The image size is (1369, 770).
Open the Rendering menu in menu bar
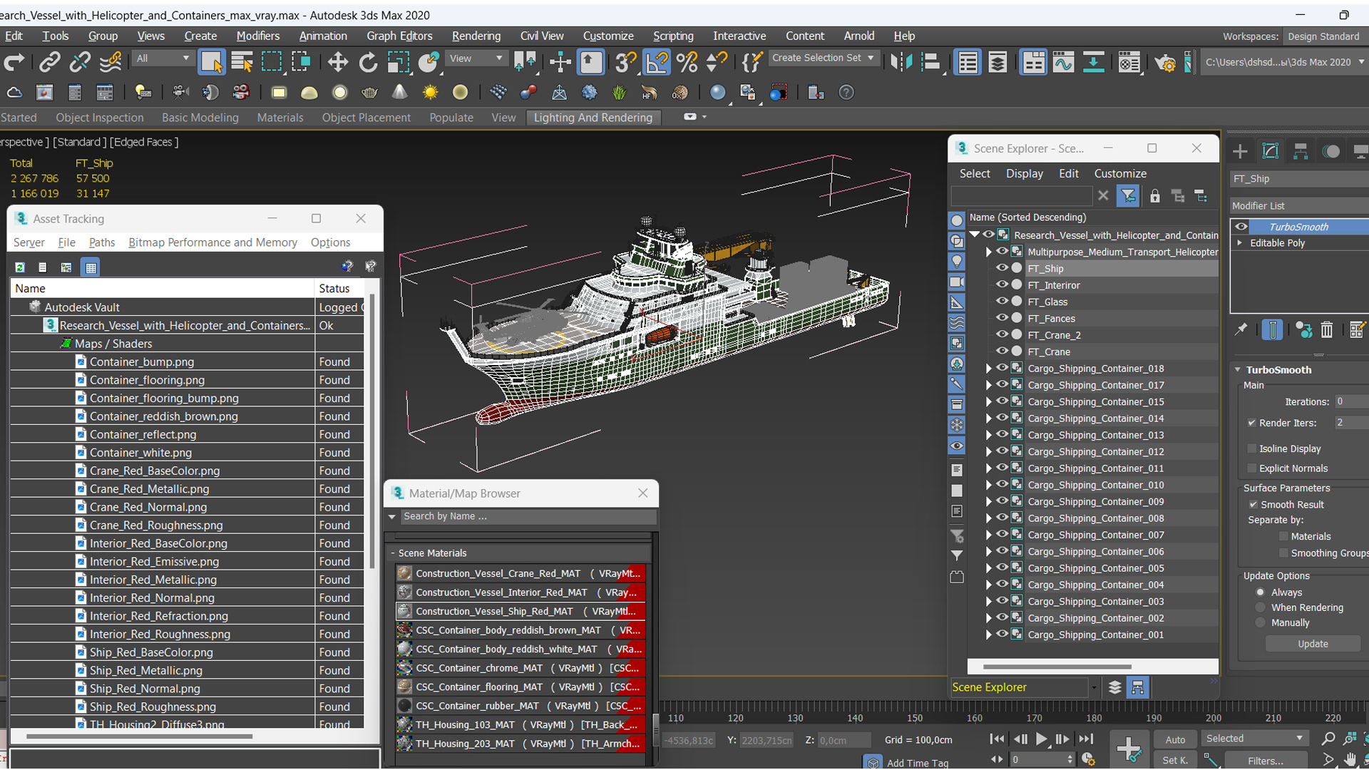(x=476, y=36)
